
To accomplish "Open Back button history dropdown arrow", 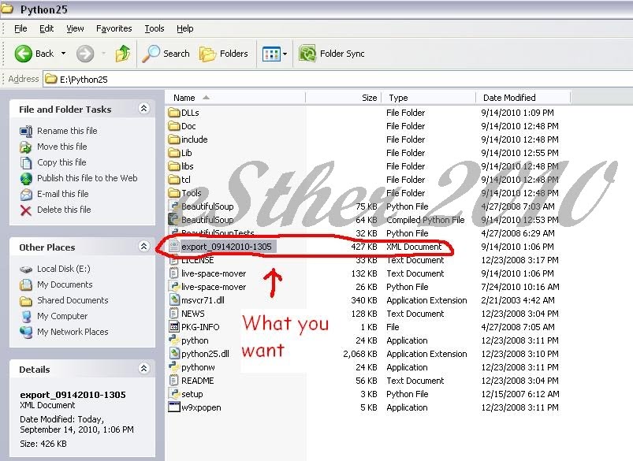I will 63,54.
